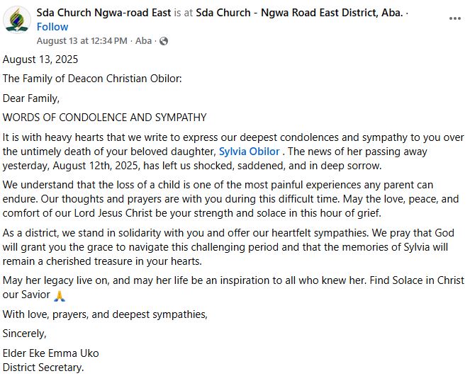Click the Dear Family salutation line
The image size is (470, 376).
[31, 98]
